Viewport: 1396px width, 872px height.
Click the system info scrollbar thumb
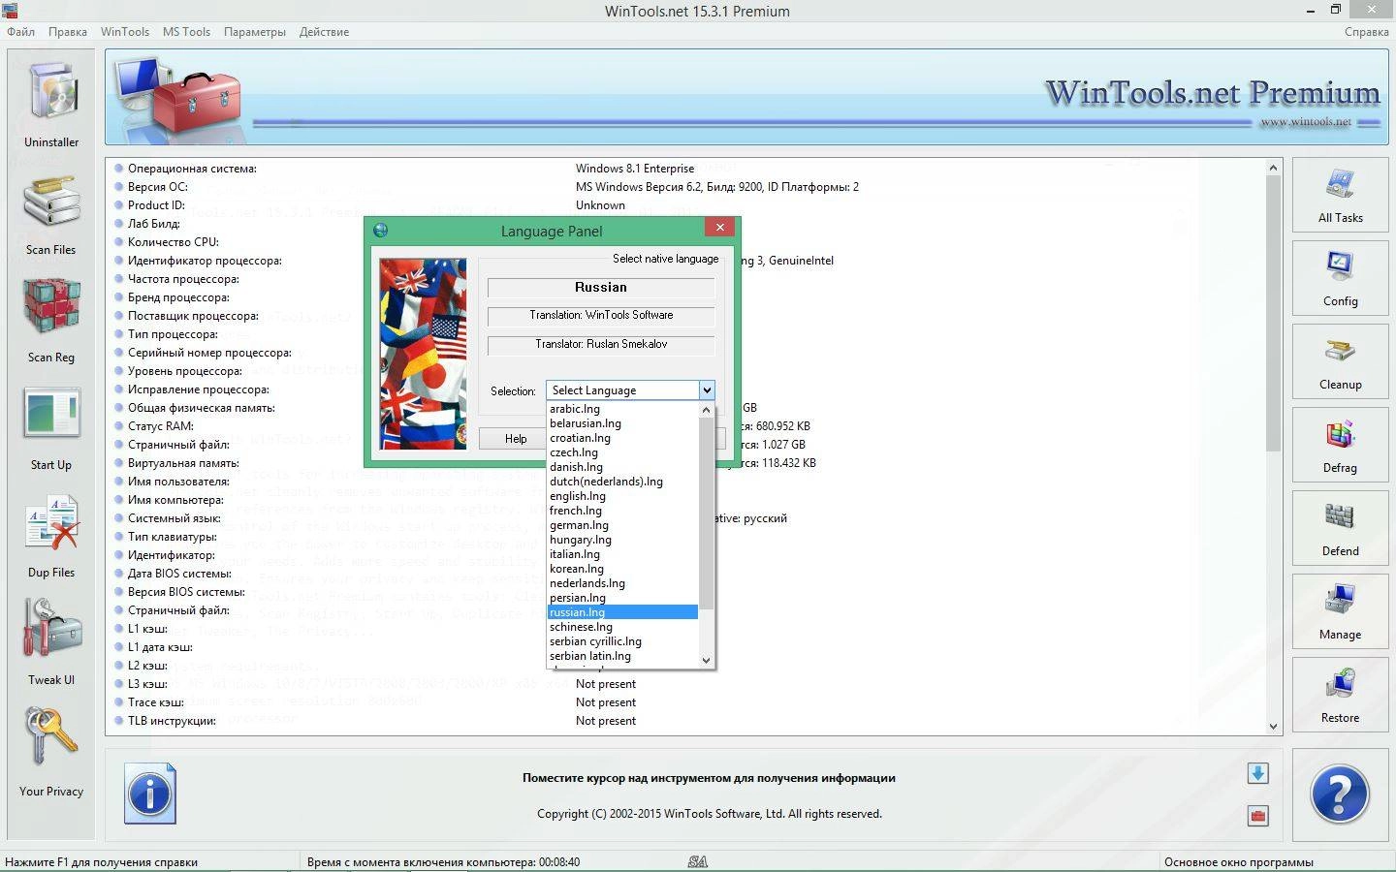click(1273, 314)
